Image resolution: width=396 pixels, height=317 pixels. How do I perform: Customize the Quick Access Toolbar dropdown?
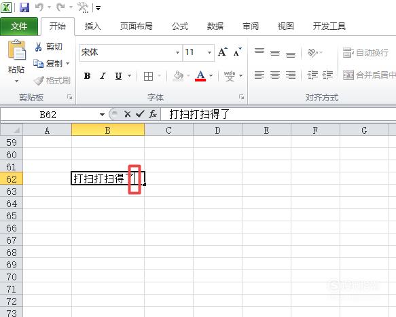pos(98,8)
